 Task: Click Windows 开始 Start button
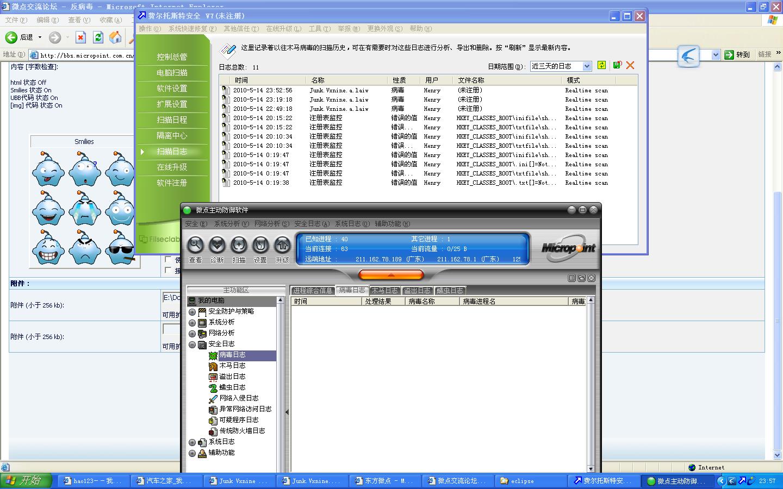click(26, 481)
